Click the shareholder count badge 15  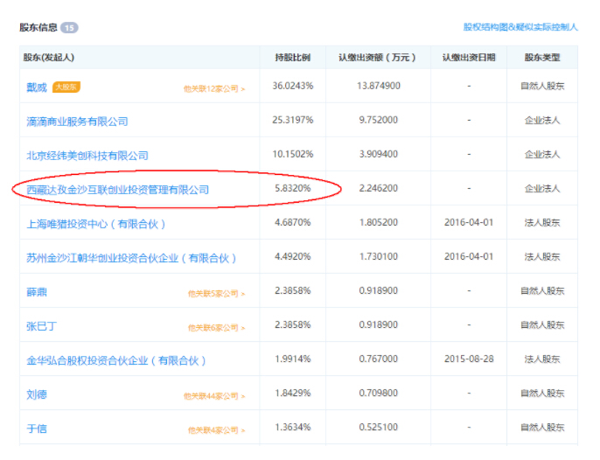tap(69, 28)
